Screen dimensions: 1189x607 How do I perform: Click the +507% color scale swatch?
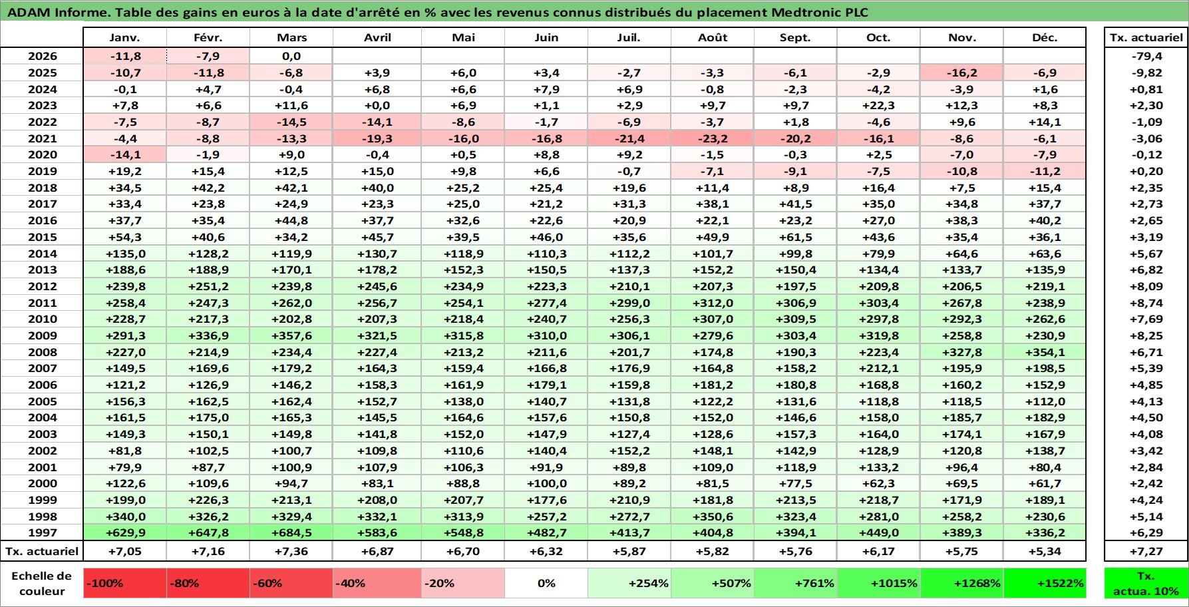coord(713,583)
